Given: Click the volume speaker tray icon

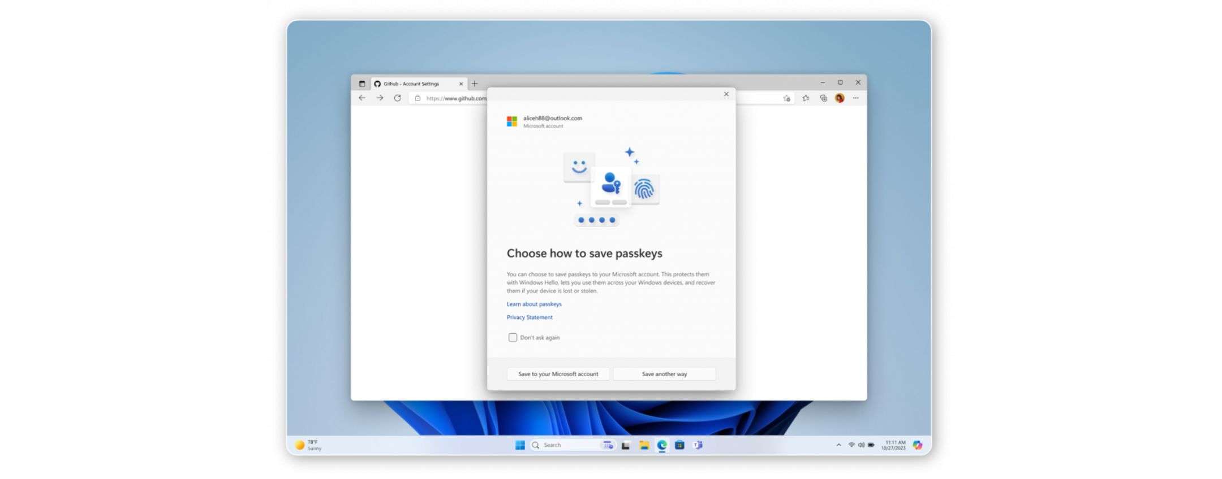Looking at the screenshot, I should (x=861, y=445).
